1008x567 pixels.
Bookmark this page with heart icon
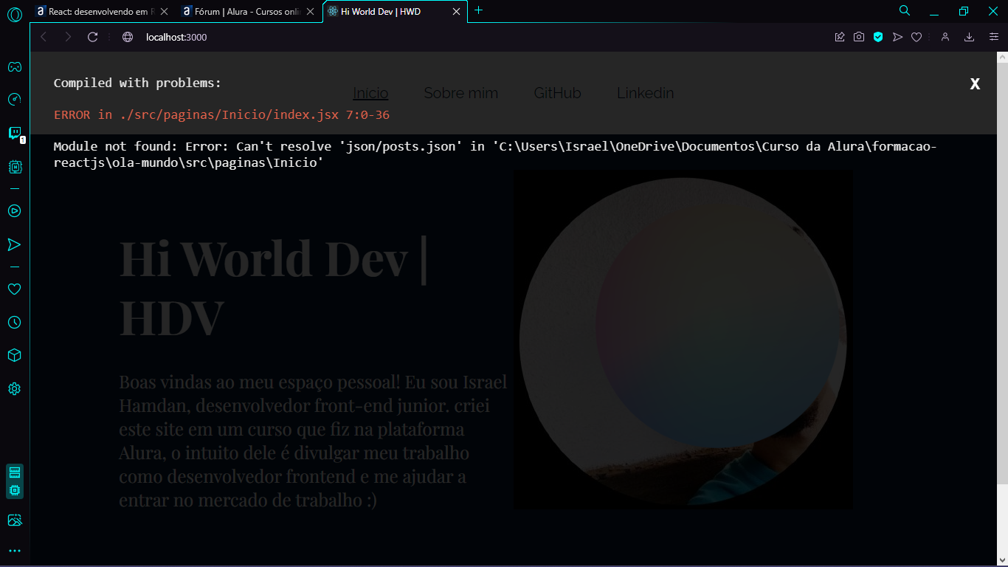[916, 37]
